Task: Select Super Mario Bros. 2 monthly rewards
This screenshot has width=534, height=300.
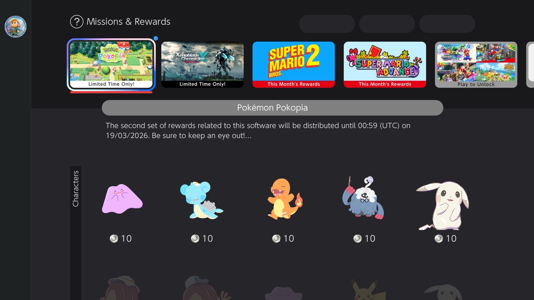Action: coord(294,65)
